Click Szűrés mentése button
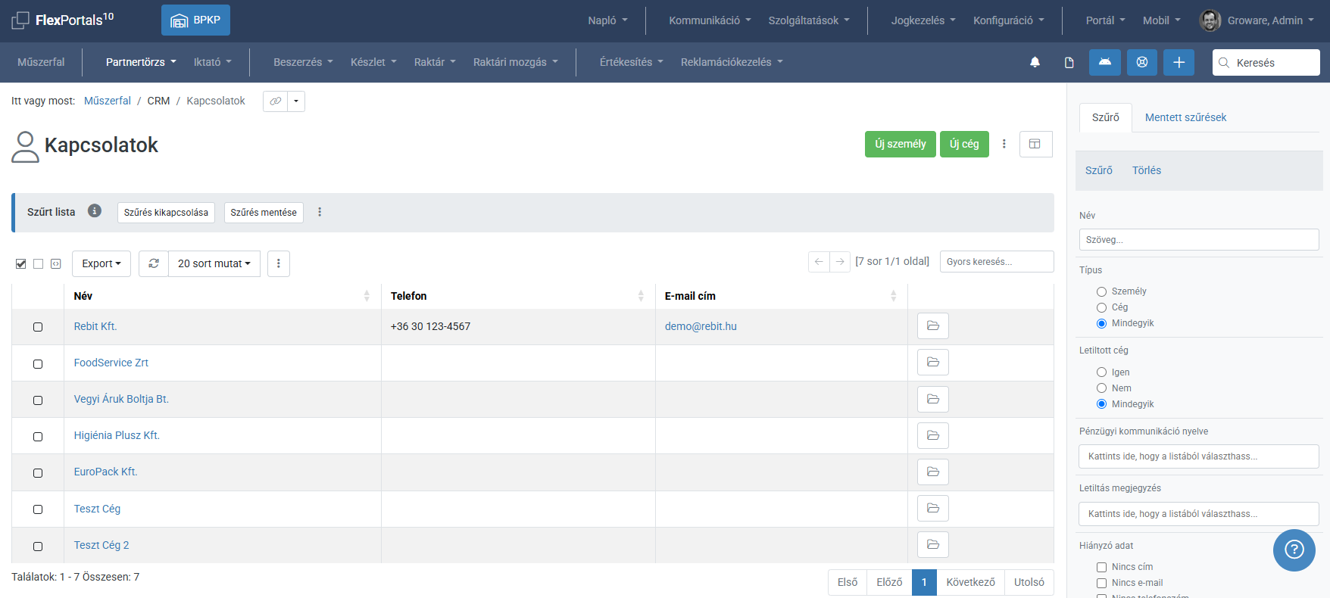1330x598 pixels. pos(264,213)
